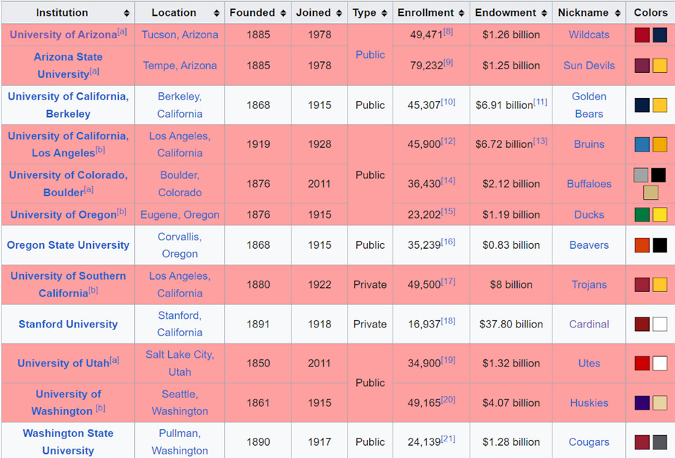Select the Private type cell for USC
675x458 pixels.
pos(370,284)
